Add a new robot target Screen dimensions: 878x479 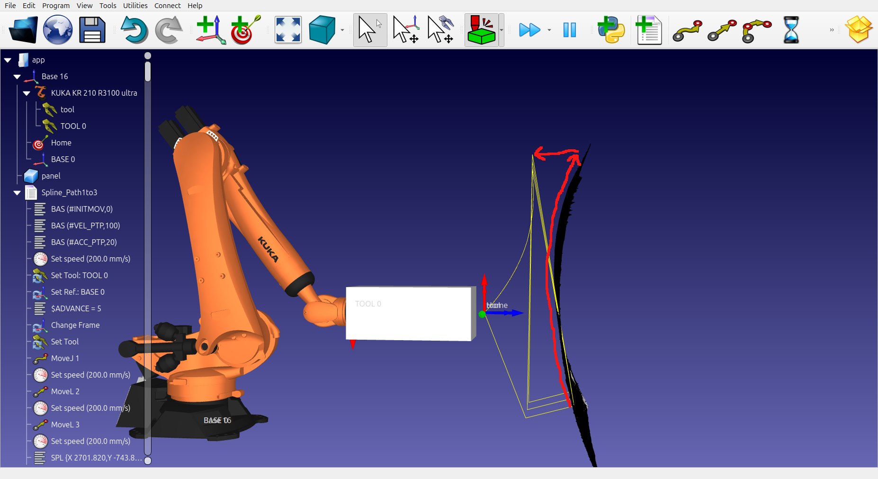(x=245, y=30)
